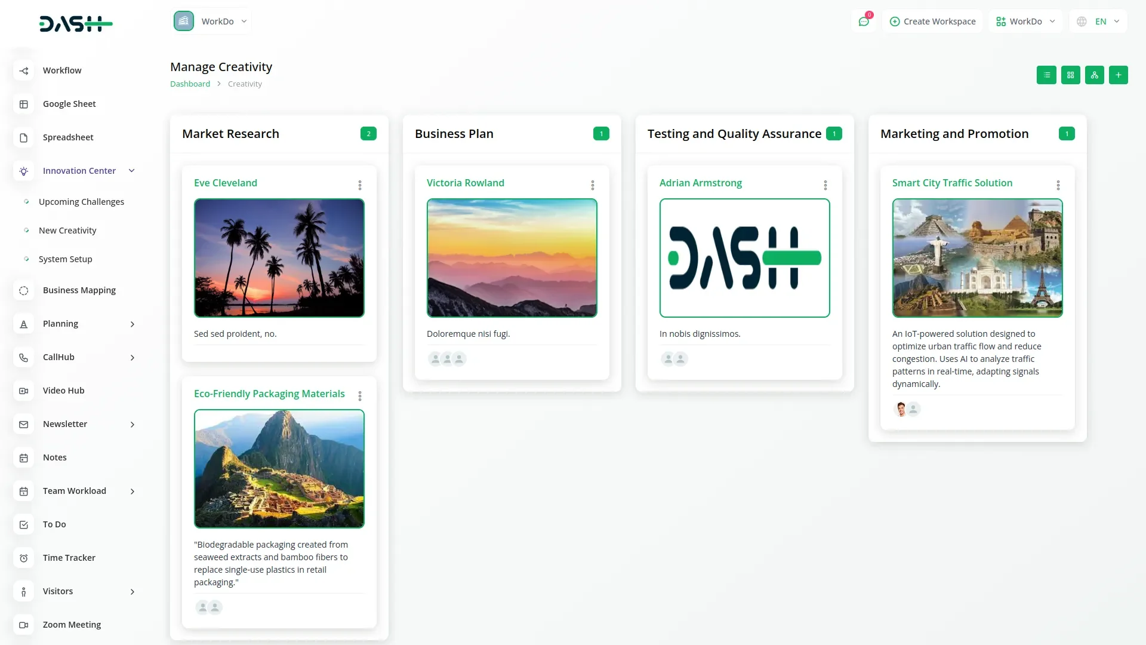Click the tree-structure view icon button

click(1094, 75)
